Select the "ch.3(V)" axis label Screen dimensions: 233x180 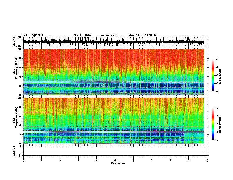pyautogui.click(x=14, y=151)
